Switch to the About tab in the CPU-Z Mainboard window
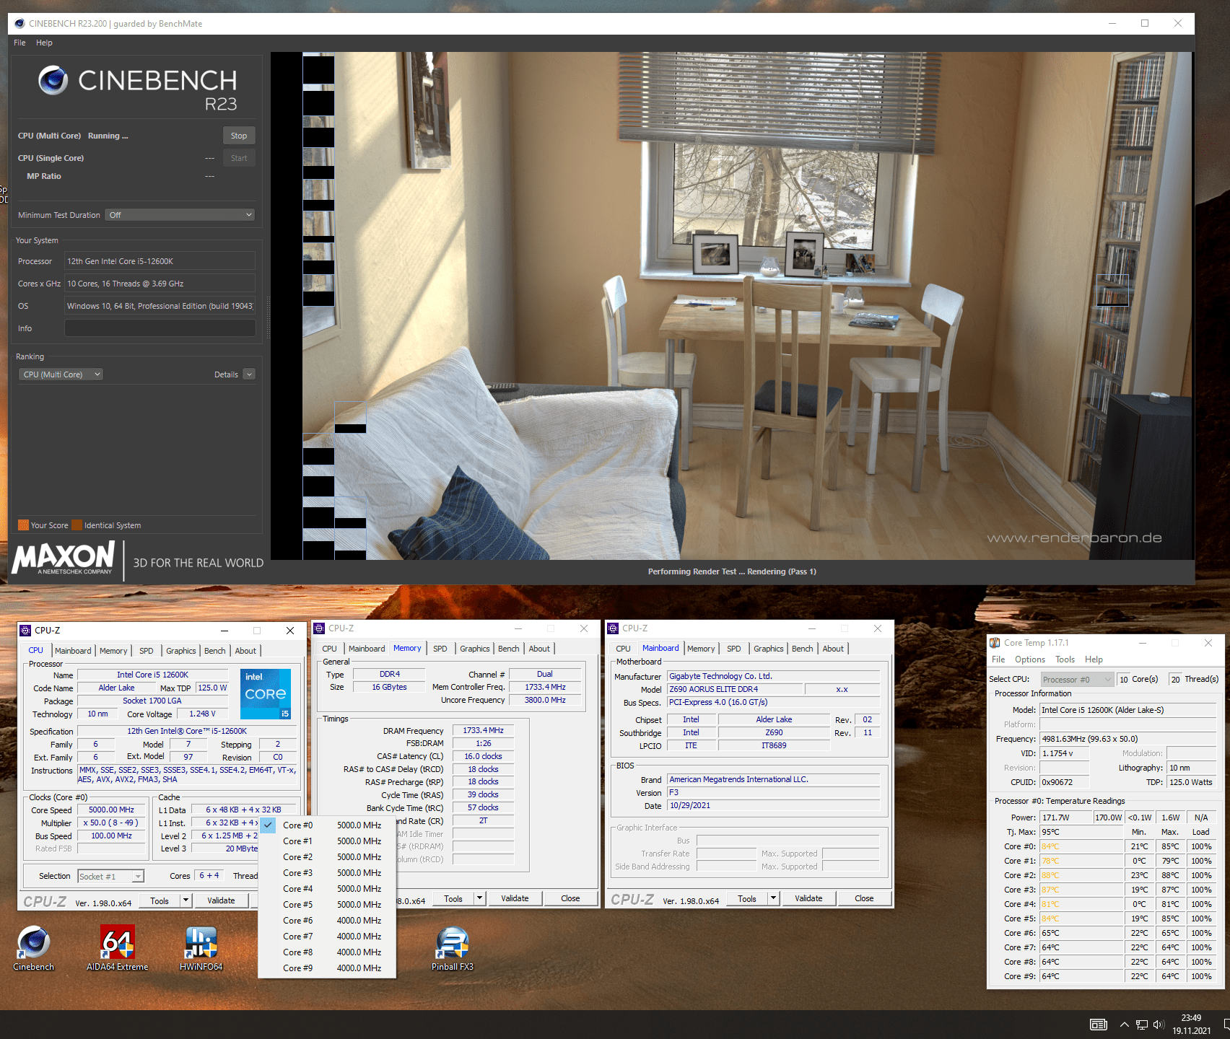 833,649
